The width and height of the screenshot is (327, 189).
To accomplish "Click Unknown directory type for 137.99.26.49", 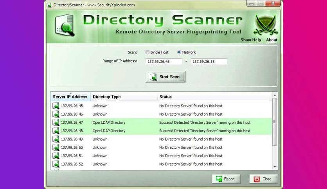I will tap(100, 139).
